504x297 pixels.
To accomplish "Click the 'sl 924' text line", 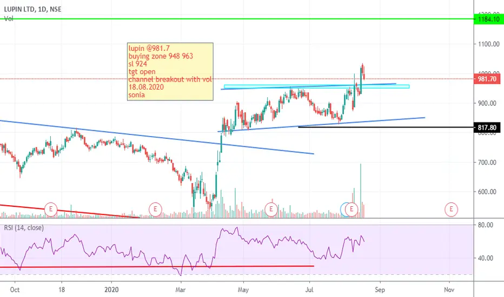I will pos(138,64).
